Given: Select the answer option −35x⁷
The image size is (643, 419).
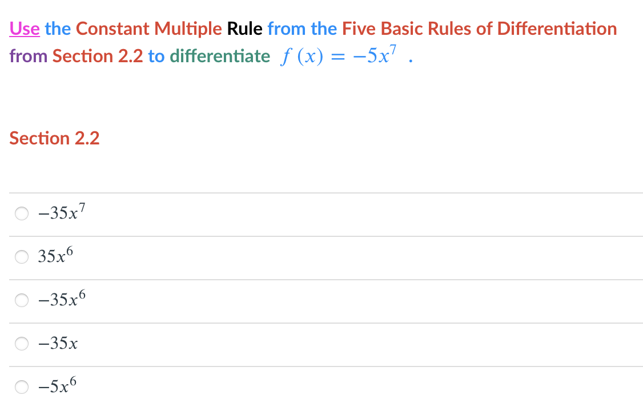Looking at the screenshot, I should pos(21,213).
